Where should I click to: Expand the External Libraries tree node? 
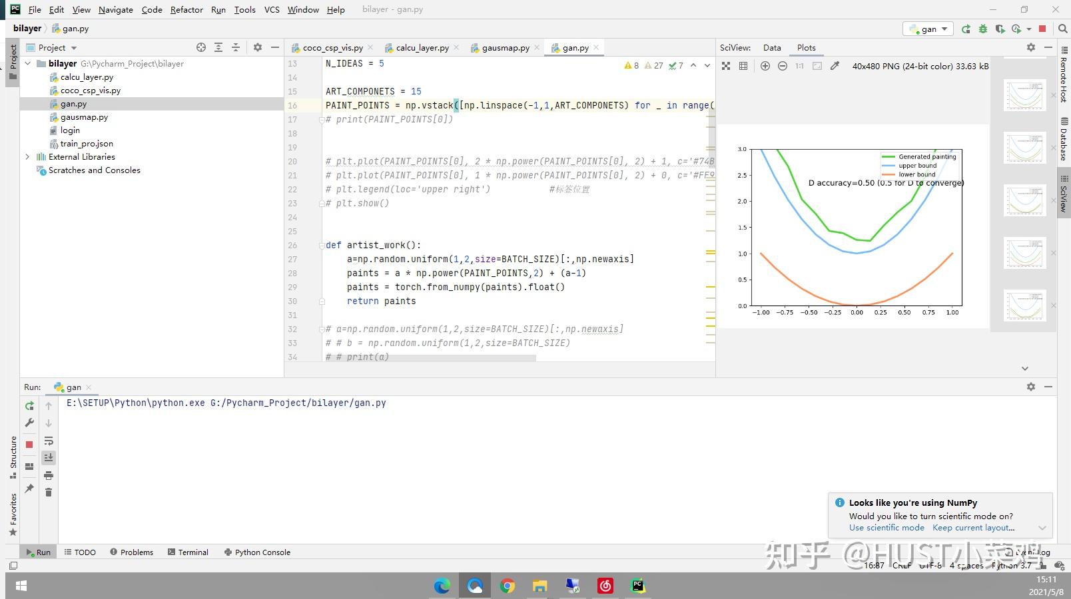pos(27,157)
